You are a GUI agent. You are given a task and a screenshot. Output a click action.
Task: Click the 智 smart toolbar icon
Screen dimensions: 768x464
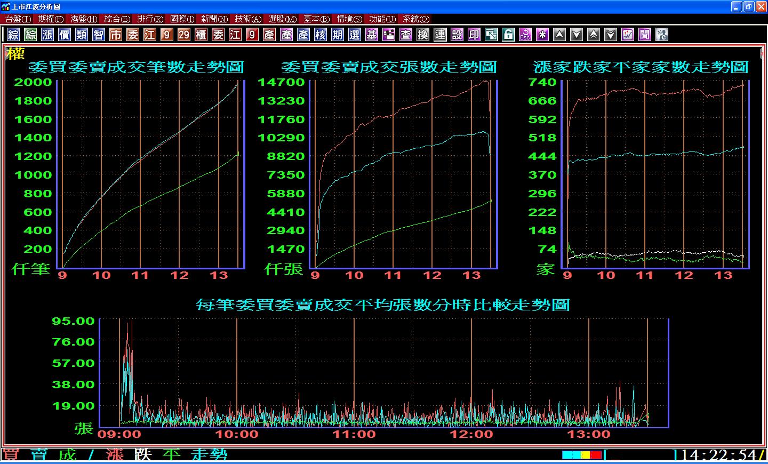point(99,35)
